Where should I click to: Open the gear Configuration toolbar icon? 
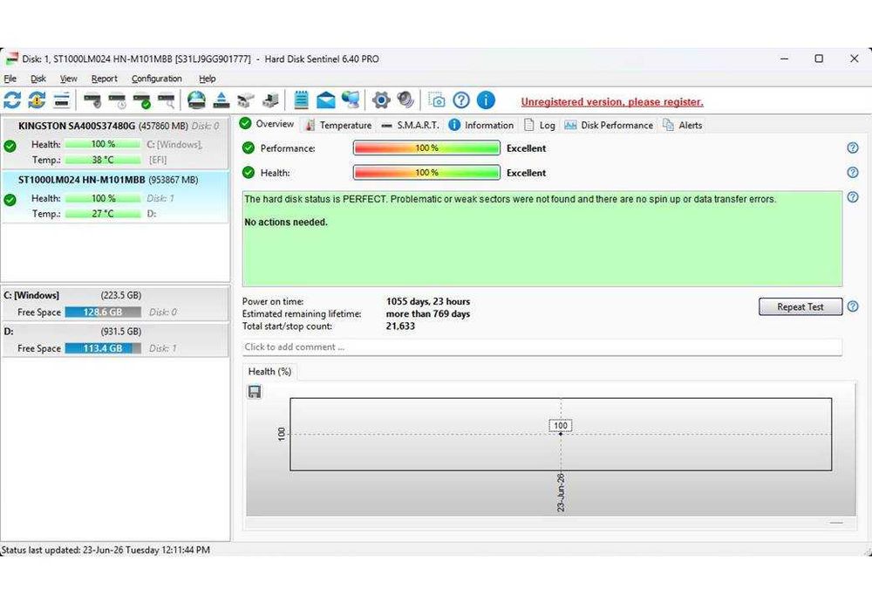tap(381, 100)
